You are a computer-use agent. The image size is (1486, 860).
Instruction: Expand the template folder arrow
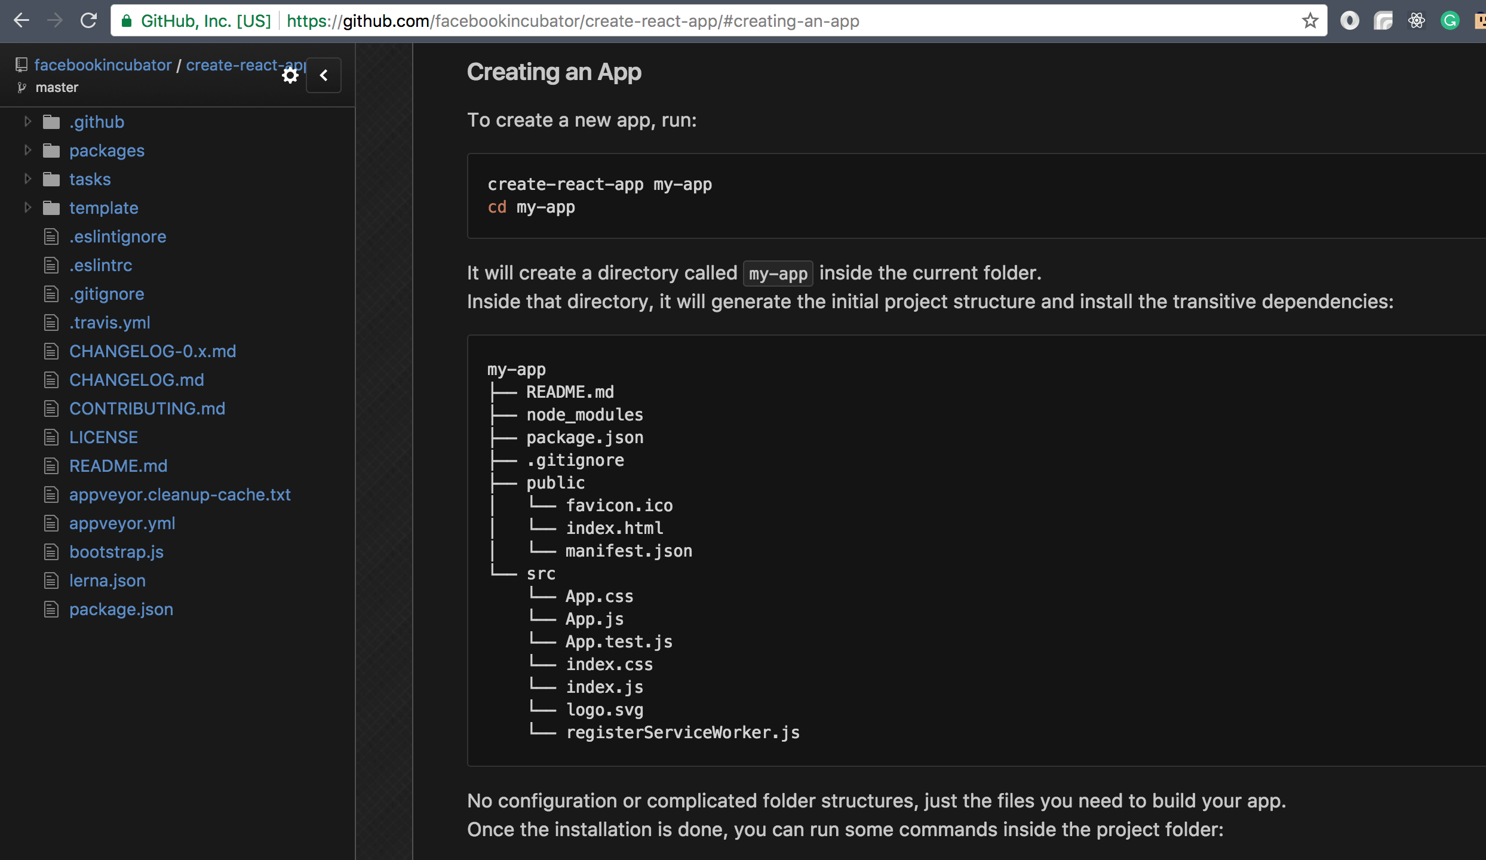(x=27, y=208)
